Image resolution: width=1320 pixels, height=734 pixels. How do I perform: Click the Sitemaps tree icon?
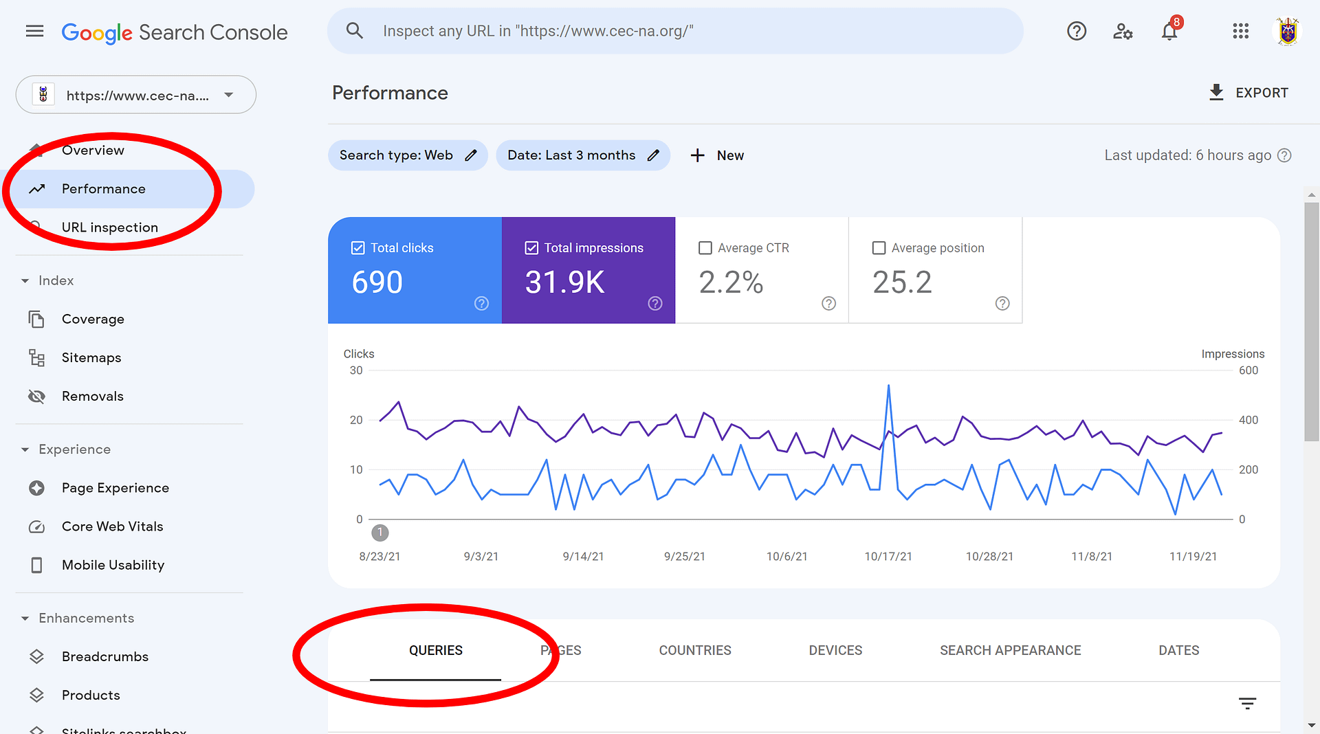tap(36, 357)
